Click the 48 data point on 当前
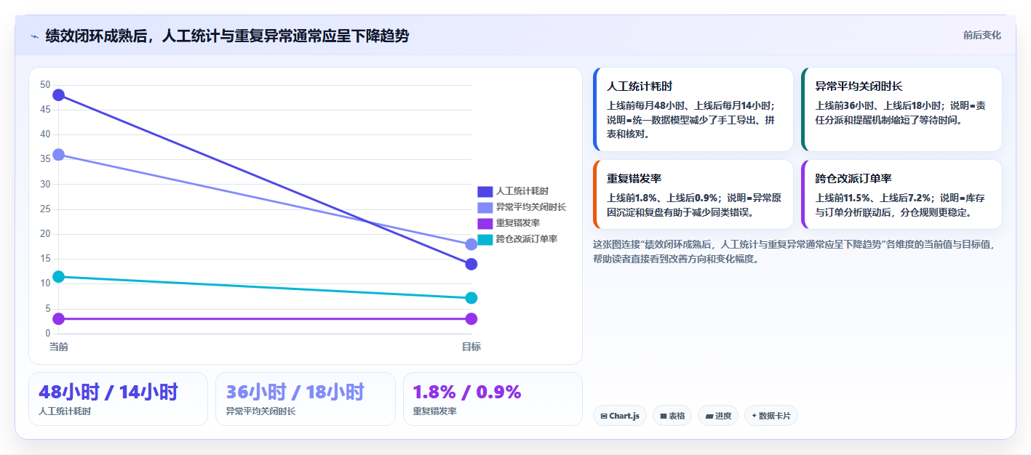This screenshot has height=455, width=1031. click(x=59, y=95)
